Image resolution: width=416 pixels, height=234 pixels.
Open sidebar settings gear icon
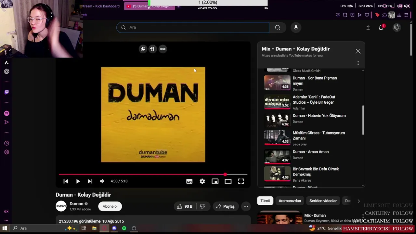coord(6,152)
